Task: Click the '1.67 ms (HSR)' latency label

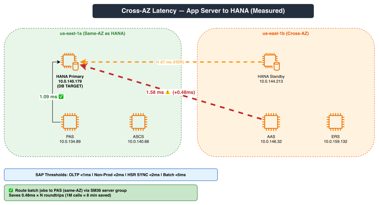Action: (x=170, y=62)
